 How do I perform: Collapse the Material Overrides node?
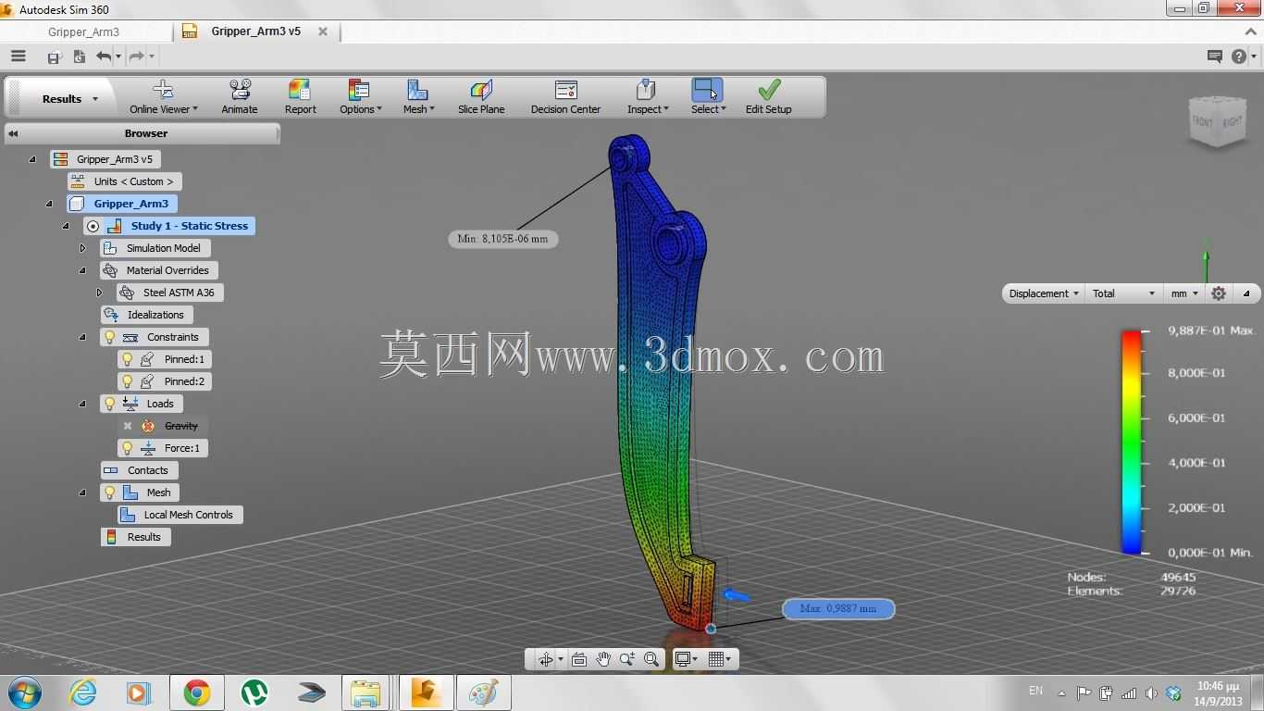coord(82,270)
